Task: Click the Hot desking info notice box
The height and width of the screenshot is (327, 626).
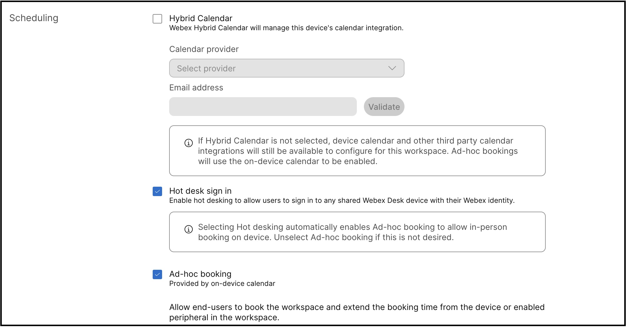Action: click(357, 232)
